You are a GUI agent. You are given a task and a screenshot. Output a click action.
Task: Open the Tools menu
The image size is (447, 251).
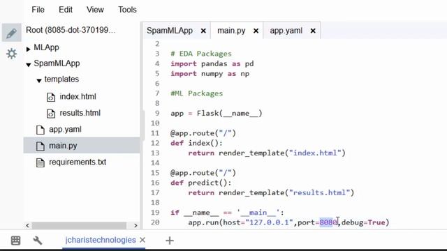127,10
